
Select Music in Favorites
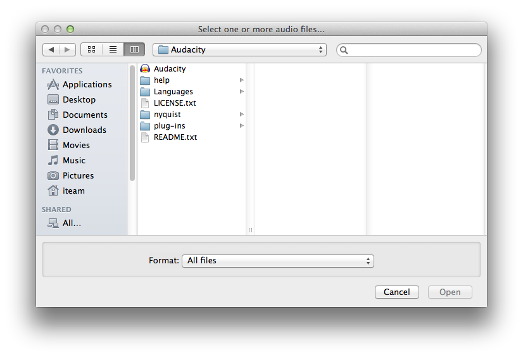coord(74,160)
